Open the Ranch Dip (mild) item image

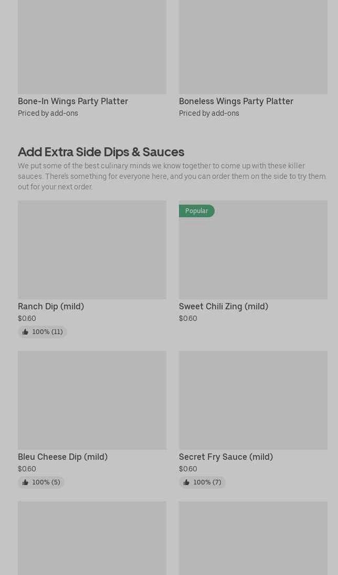(x=92, y=250)
